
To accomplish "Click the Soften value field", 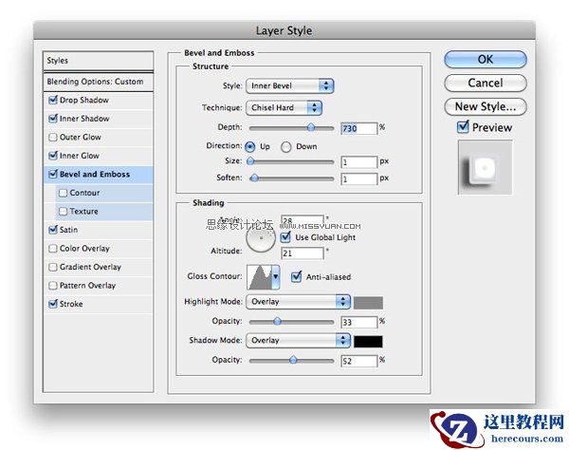I will [x=359, y=178].
